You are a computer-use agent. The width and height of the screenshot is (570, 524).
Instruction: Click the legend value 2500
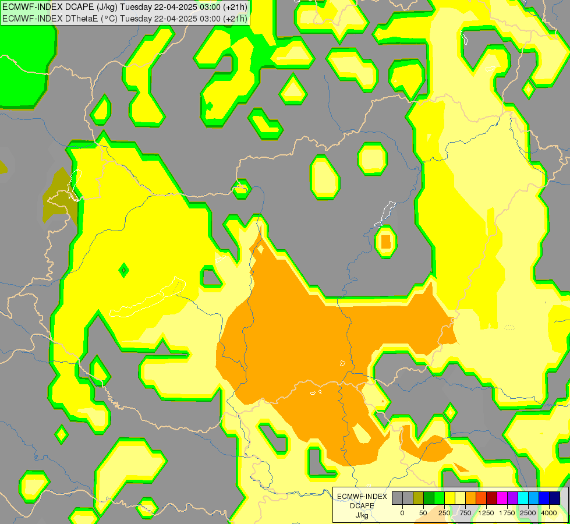click(x=528, y=513)
